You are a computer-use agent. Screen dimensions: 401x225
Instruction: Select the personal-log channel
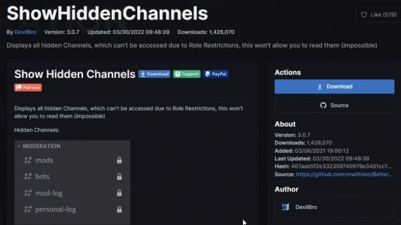72,209
